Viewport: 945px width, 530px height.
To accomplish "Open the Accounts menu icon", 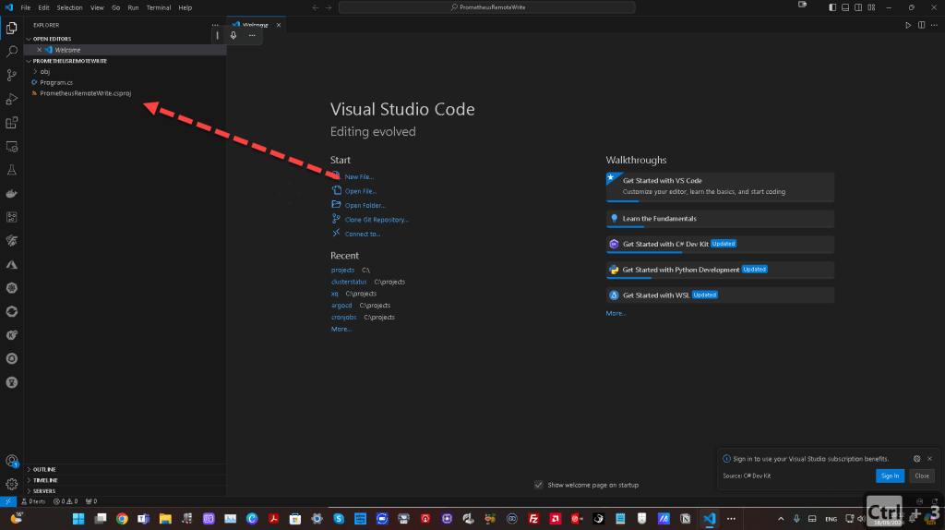I will [11, 462].
